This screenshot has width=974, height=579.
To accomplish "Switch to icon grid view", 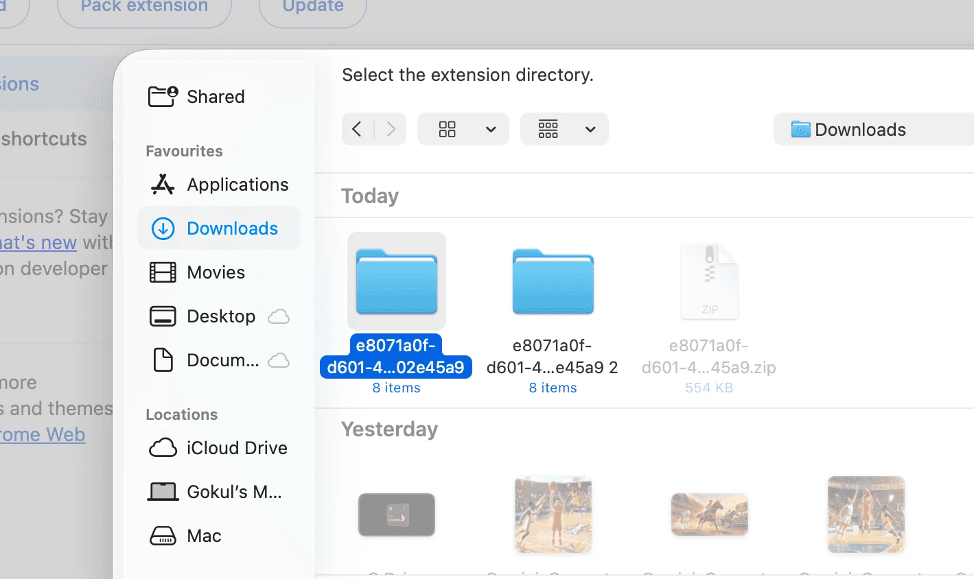I will pos(448,129).
